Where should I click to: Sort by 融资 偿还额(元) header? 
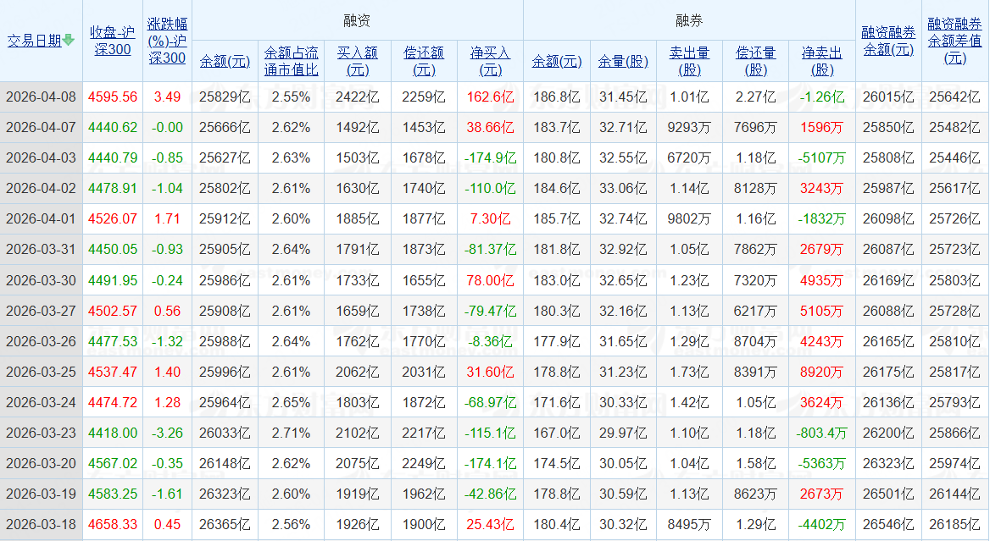424,61
